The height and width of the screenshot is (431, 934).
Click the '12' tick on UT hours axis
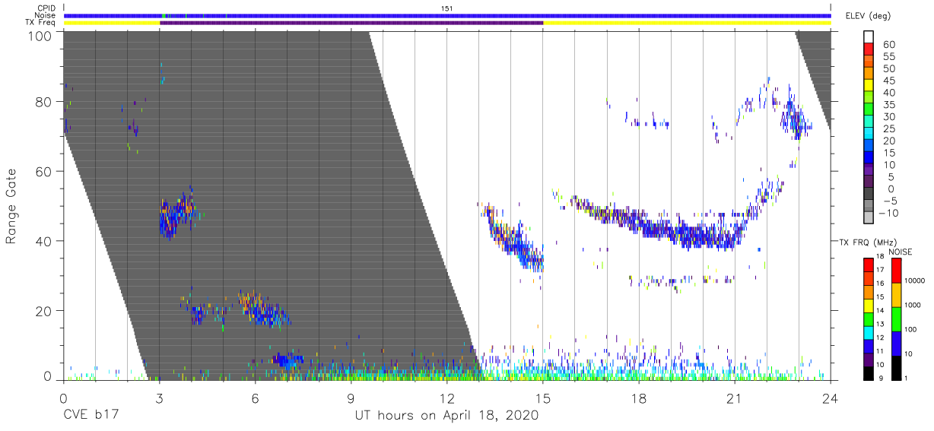point(447,398)
